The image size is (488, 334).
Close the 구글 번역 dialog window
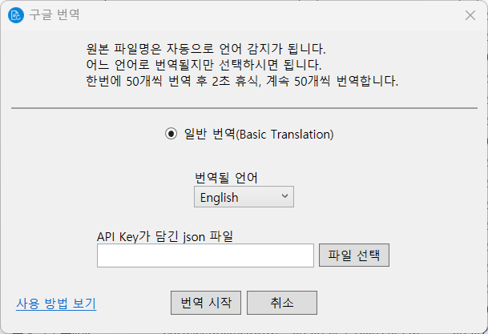click(x=470, y=15)
